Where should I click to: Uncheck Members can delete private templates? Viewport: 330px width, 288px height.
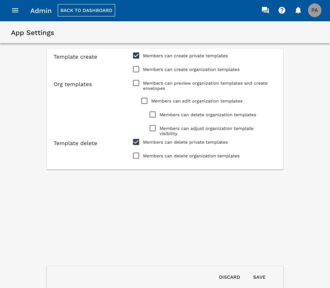tap(136, 142)
